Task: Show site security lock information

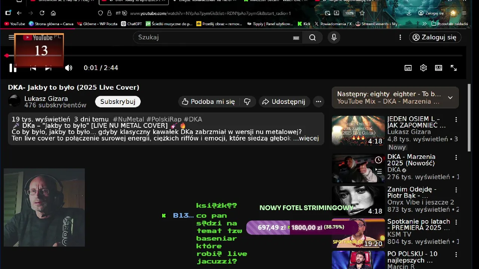Action: 109,13
